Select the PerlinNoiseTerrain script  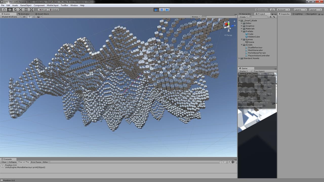(257, 53)
